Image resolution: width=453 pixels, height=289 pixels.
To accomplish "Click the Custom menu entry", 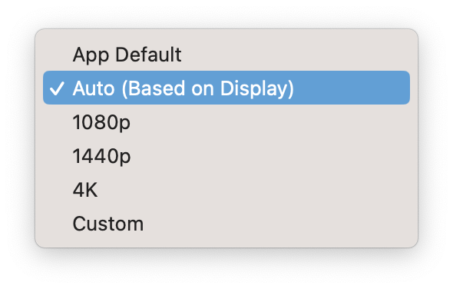I will click(226, 224).
